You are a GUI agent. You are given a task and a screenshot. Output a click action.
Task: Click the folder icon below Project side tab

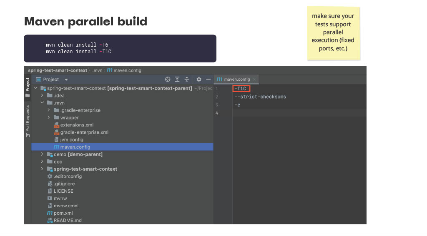pyautogui.click(x=28, y=95)
